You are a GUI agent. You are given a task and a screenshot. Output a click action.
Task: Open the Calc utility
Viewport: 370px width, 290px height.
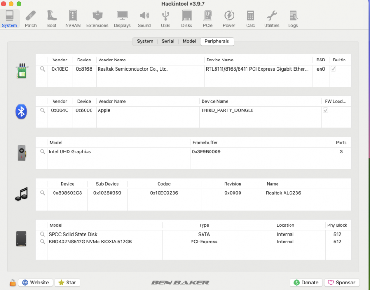click(x=250, y=18)
